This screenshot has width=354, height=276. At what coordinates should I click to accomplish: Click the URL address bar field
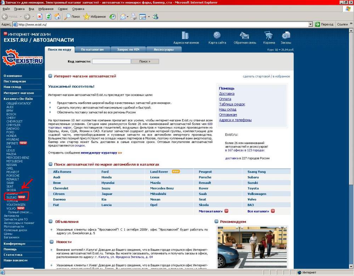pyautogui.click(x=160, y=24)
